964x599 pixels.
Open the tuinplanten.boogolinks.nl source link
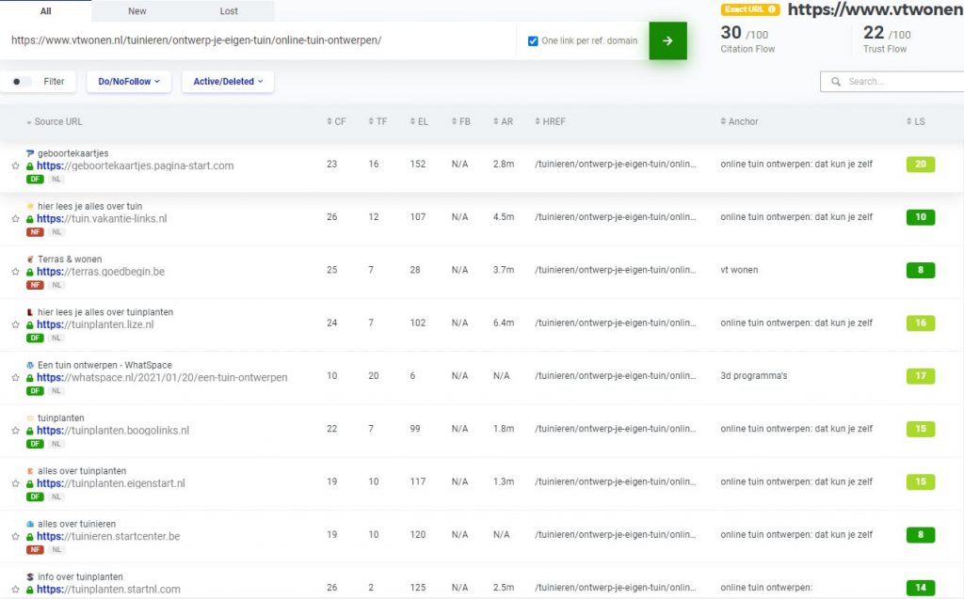click(x=126, y=431)
